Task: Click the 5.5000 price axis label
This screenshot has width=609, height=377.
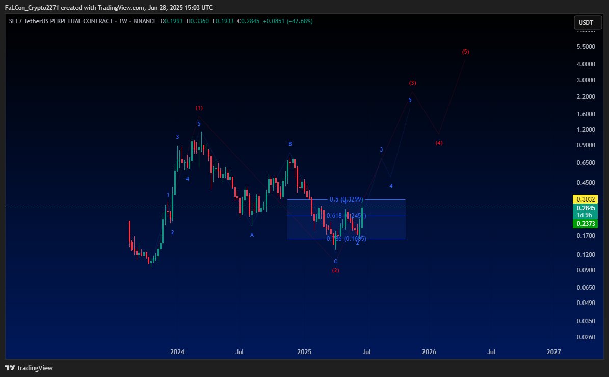Action: (586, 46)
